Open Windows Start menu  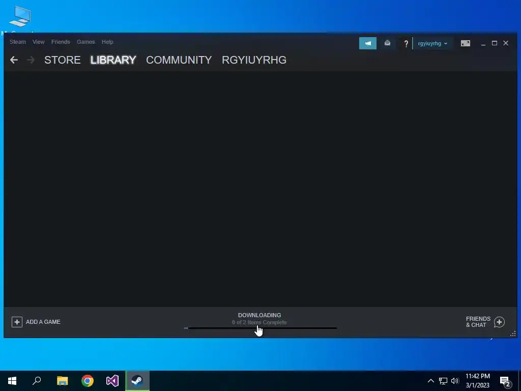point(12,381)
